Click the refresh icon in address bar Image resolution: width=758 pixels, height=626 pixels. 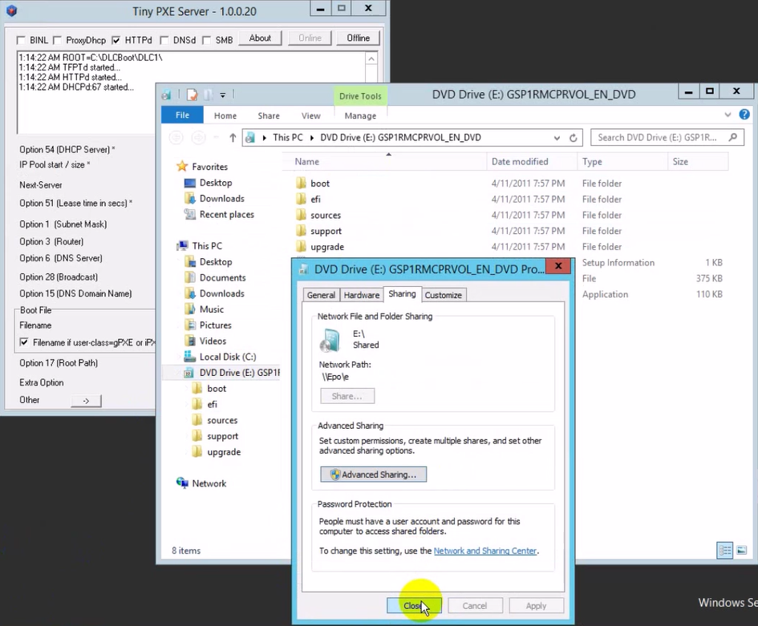573,138
